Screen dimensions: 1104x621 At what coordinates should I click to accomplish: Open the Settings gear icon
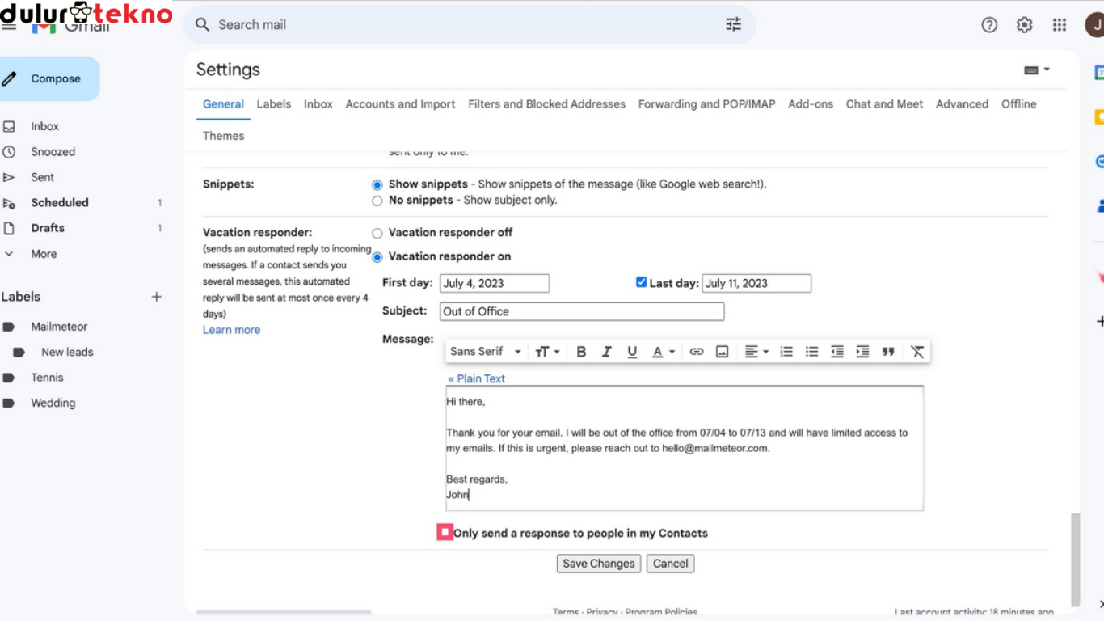coord(1024,25)
